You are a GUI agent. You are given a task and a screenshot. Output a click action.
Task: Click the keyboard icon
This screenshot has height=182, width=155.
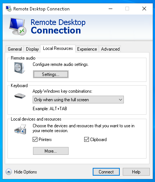pos(20,96)
